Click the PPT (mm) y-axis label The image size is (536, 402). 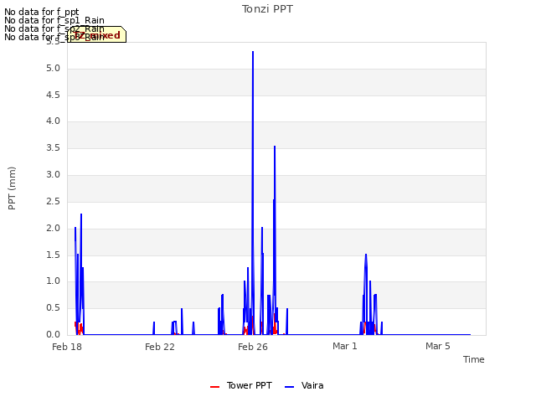pyautogui.click(x=12, y=188)
